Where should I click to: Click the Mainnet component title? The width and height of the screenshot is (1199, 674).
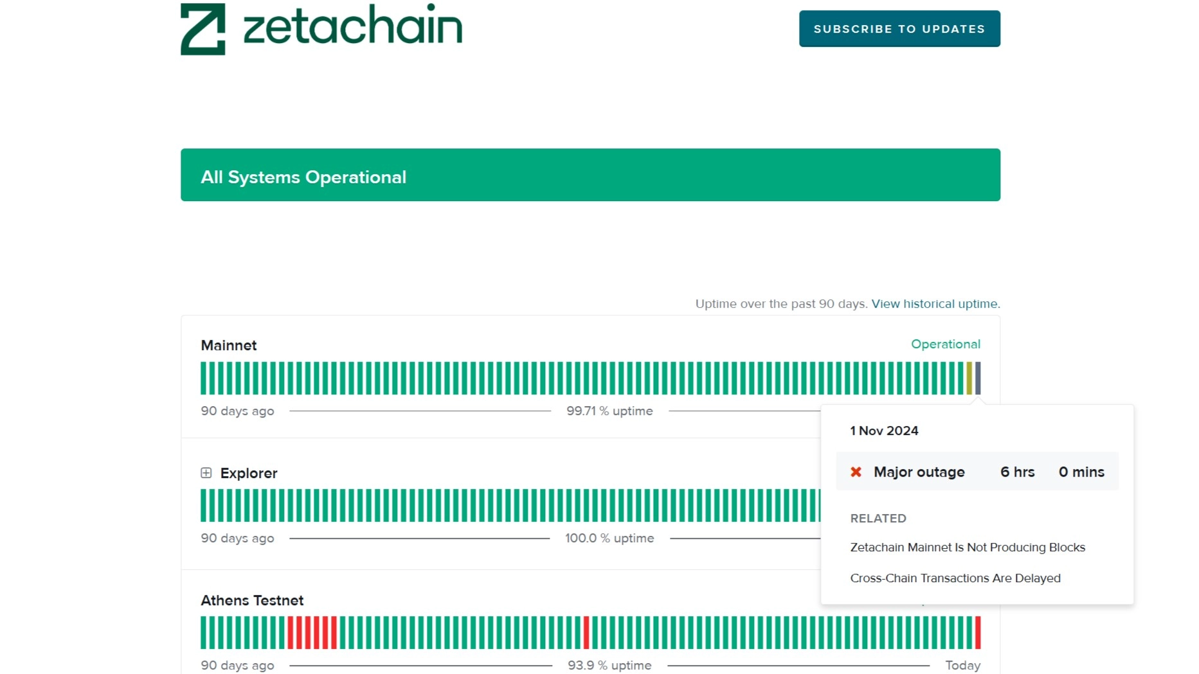click(x=229, y=345)
